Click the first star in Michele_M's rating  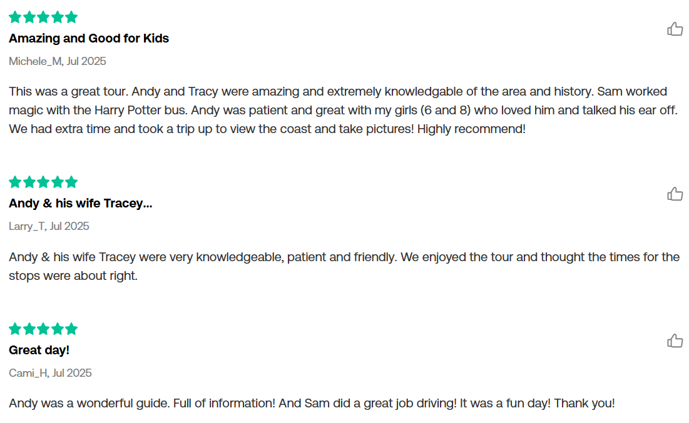pos(15,17)
